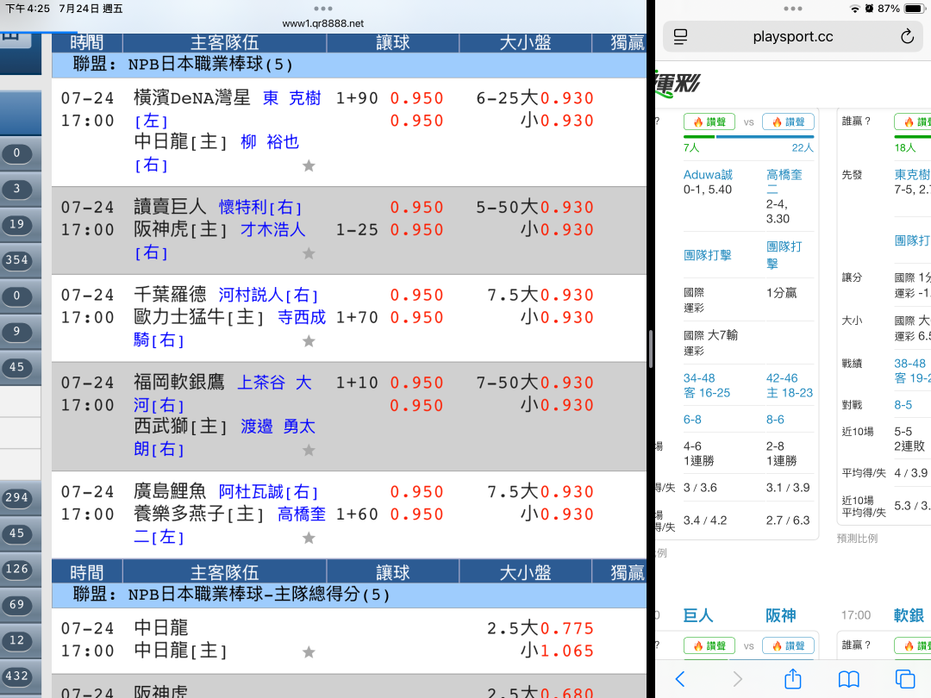Pick 廣島鯉魚 7.5大 odds 0.930
The width and height of the screenshot is (931, 698).
[566, 492]
